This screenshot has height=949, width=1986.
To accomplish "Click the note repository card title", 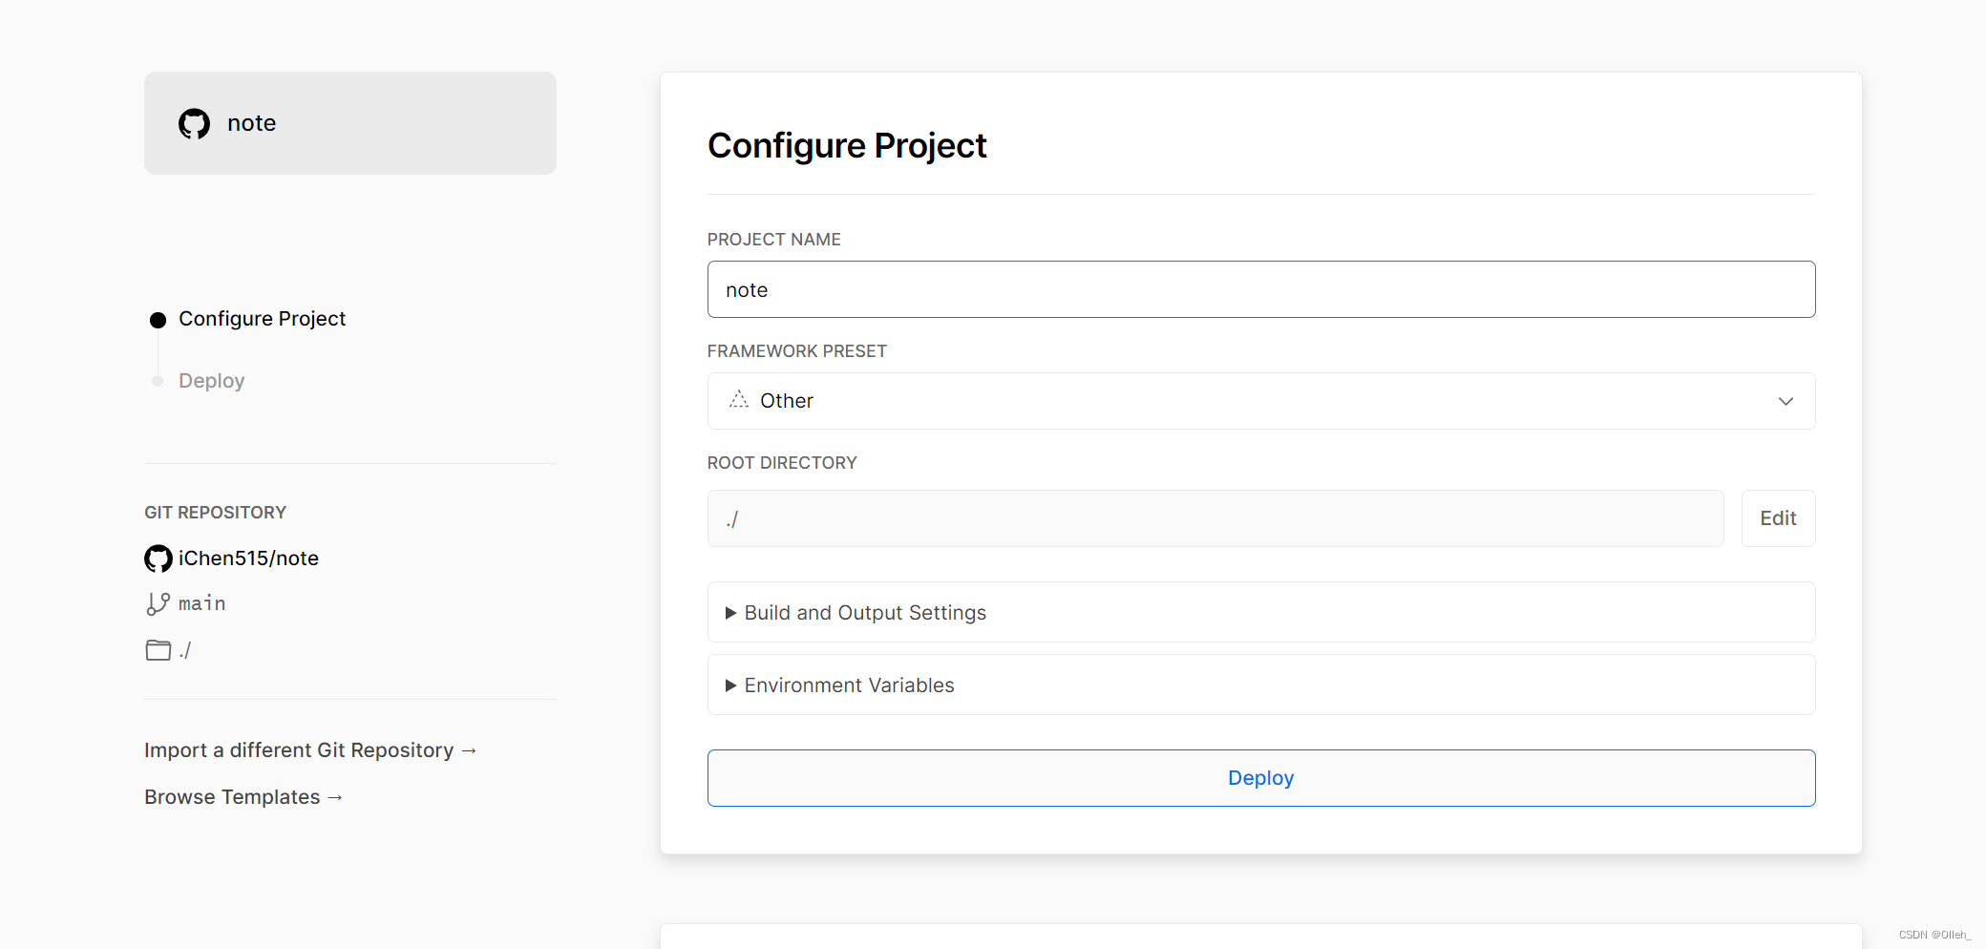I will tap(251, 123).
